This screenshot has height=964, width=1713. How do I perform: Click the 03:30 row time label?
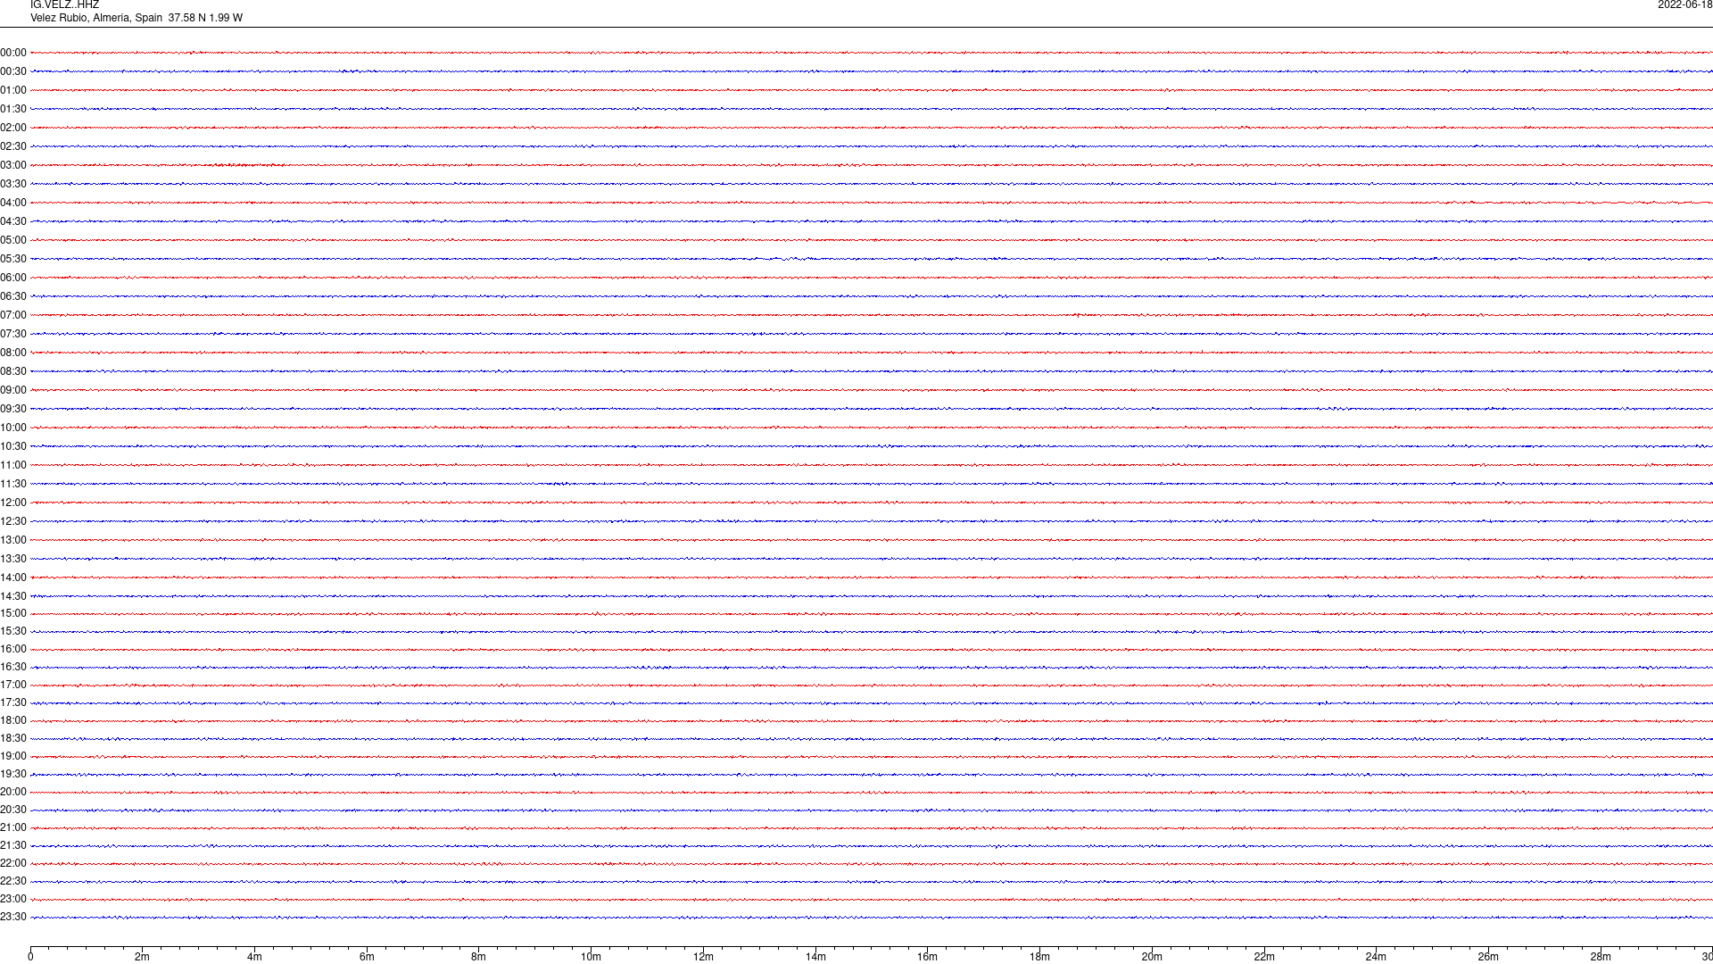point(13,184)
